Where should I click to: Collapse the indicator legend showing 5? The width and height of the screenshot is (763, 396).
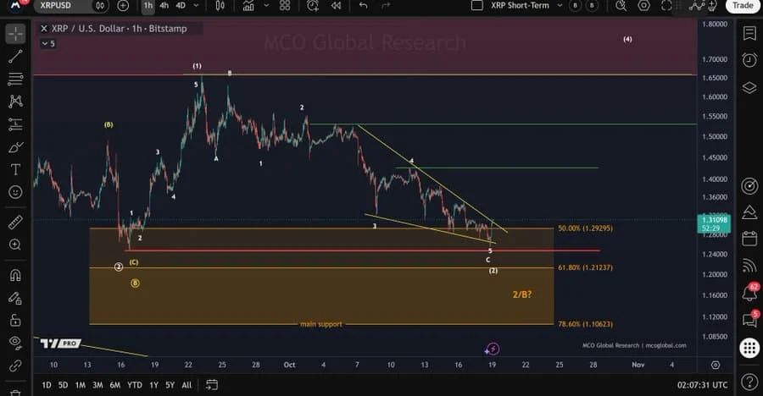pyautogui.click(x=48, y=44)
